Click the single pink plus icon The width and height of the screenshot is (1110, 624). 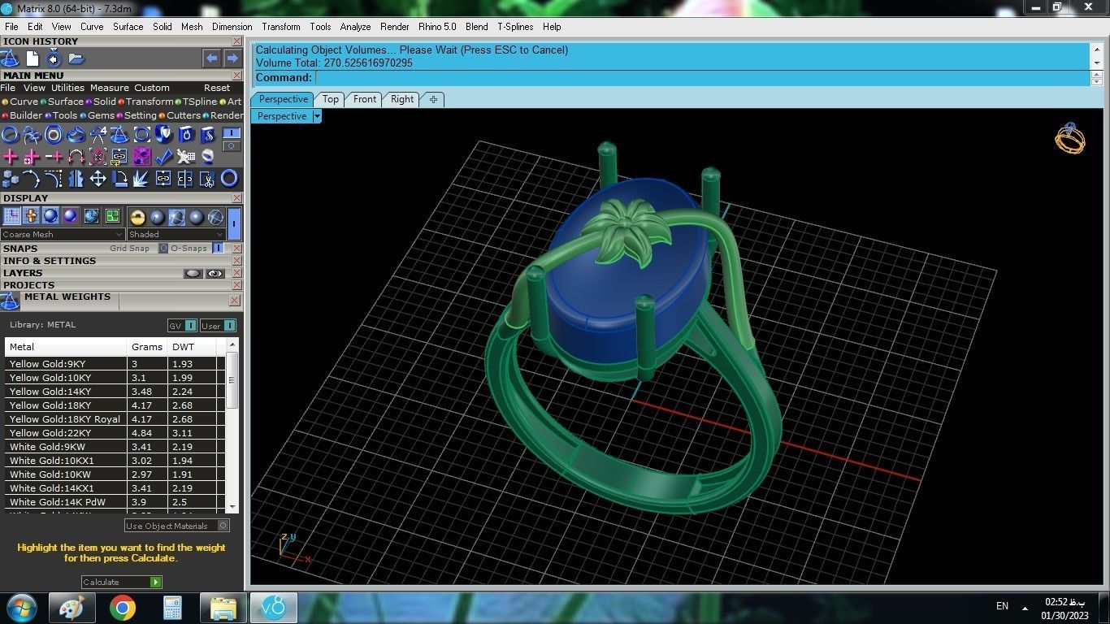tap(11, 157)
